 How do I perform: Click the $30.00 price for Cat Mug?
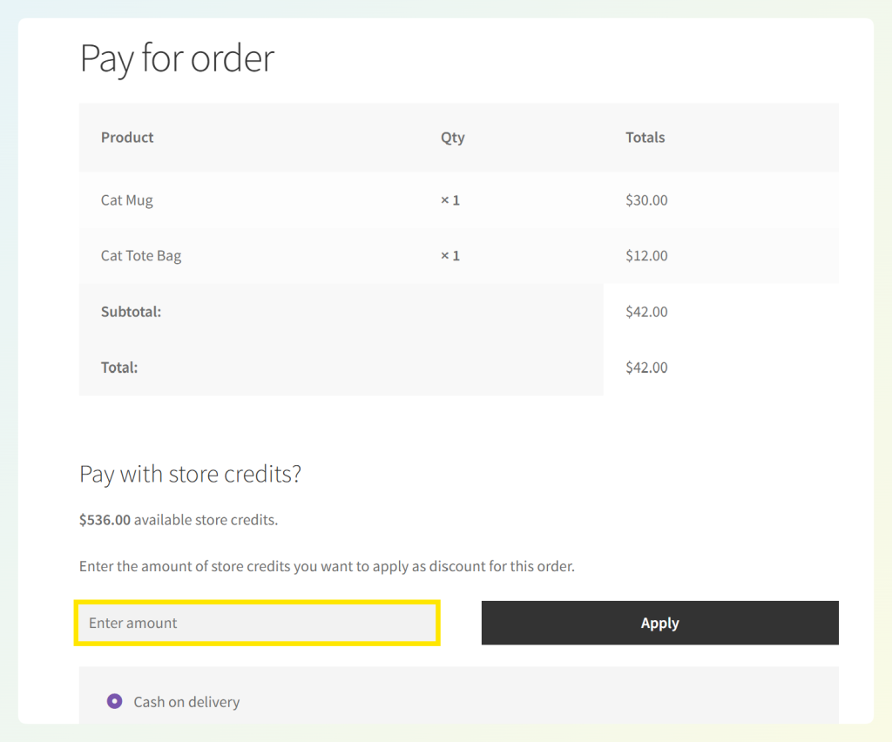tap(645, 200)
